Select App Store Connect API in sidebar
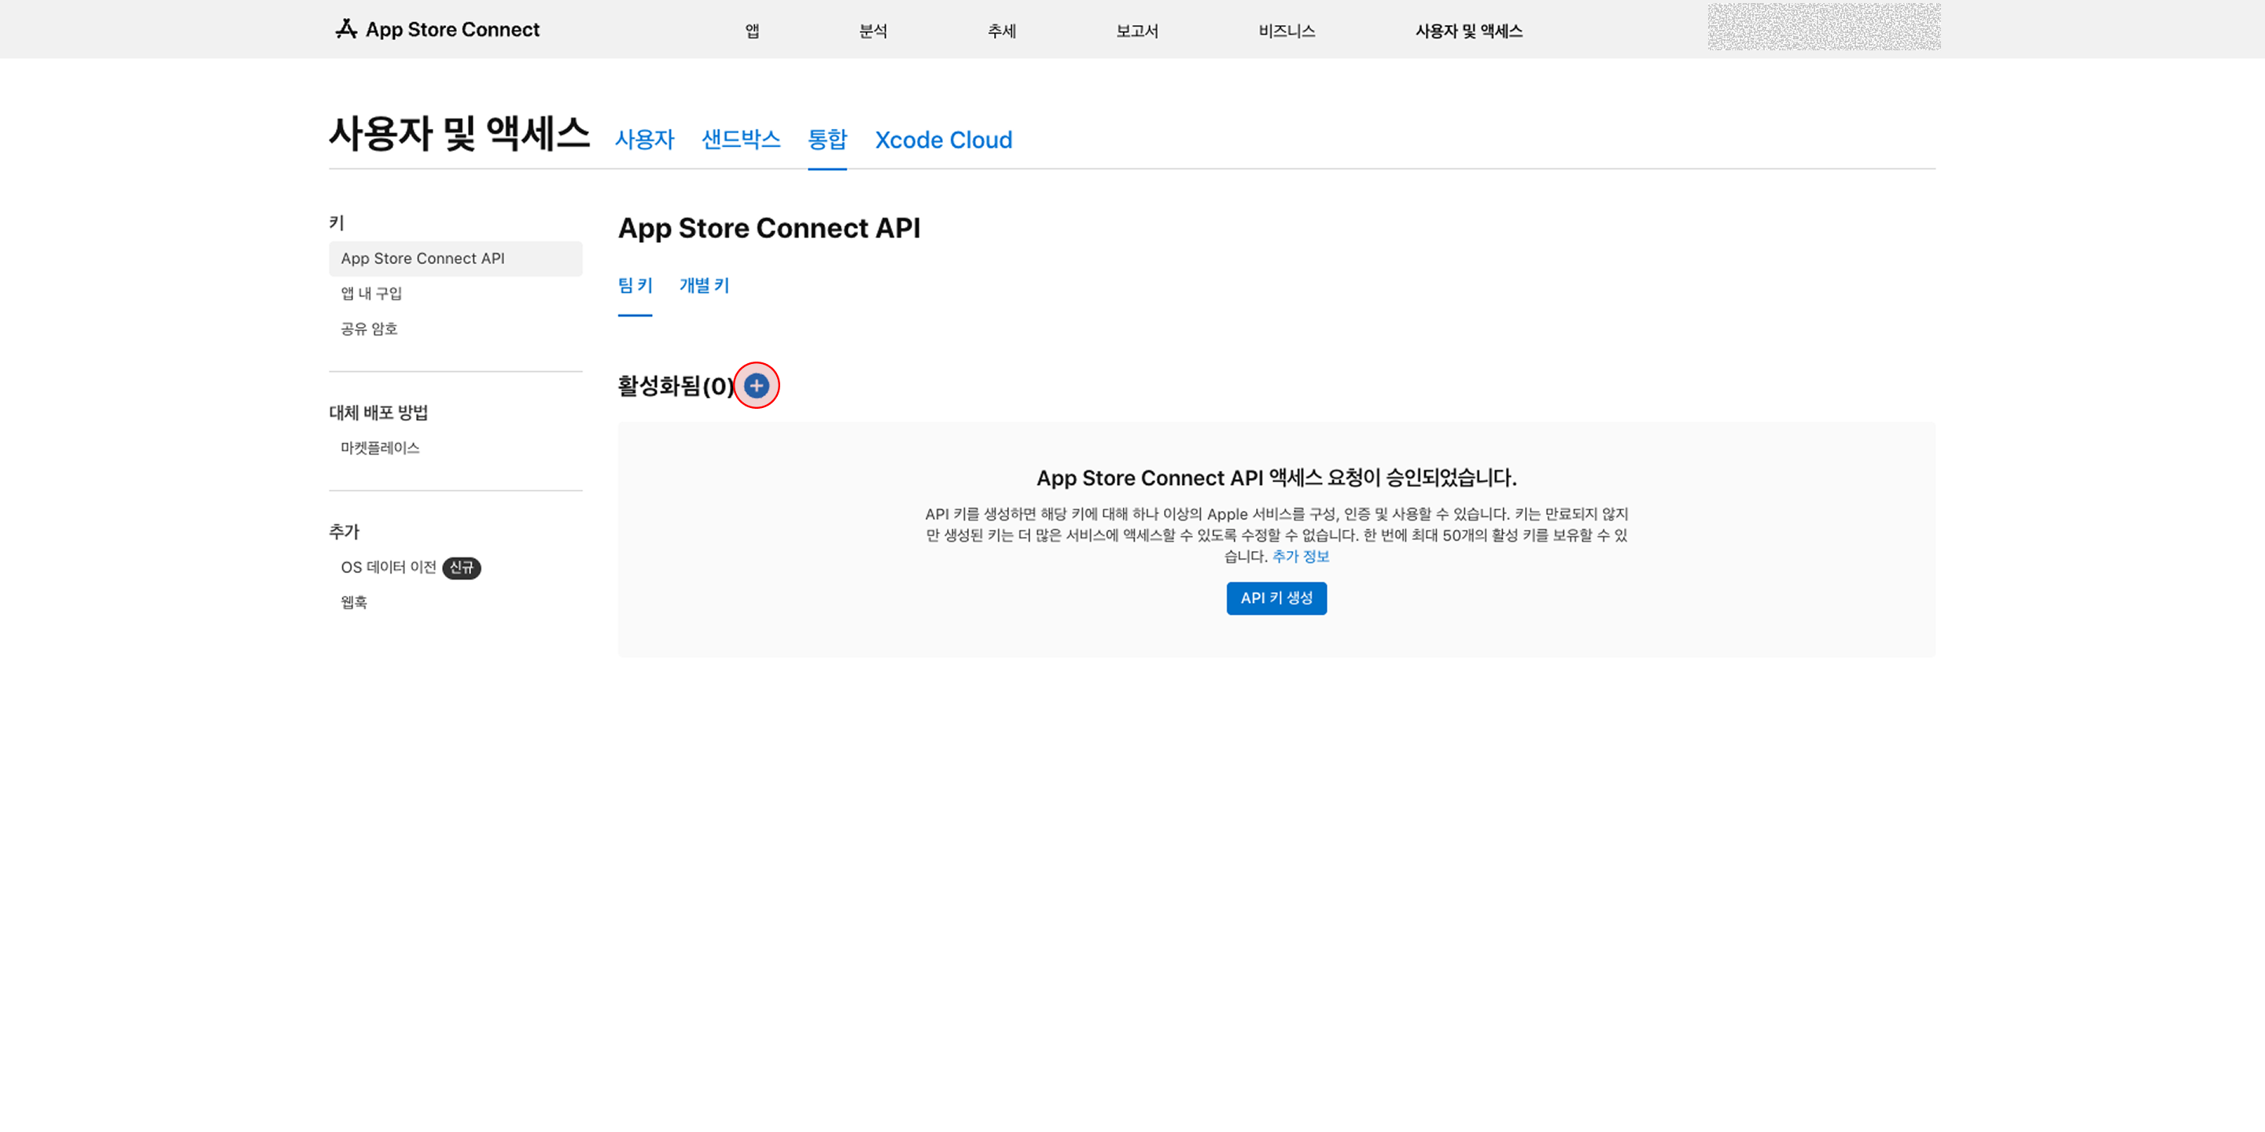 (x=455, y=259)
